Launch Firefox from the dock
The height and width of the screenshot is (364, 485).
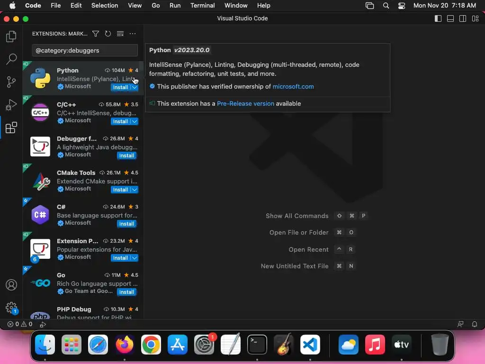tap(125, 344)
